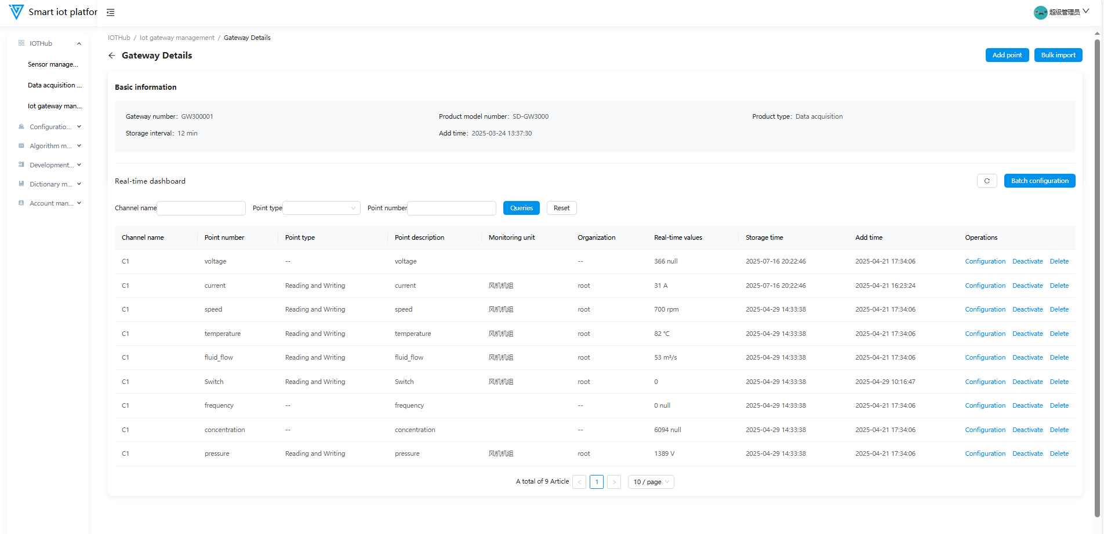Deactivate the pressure point

[x=1027, y=453]
